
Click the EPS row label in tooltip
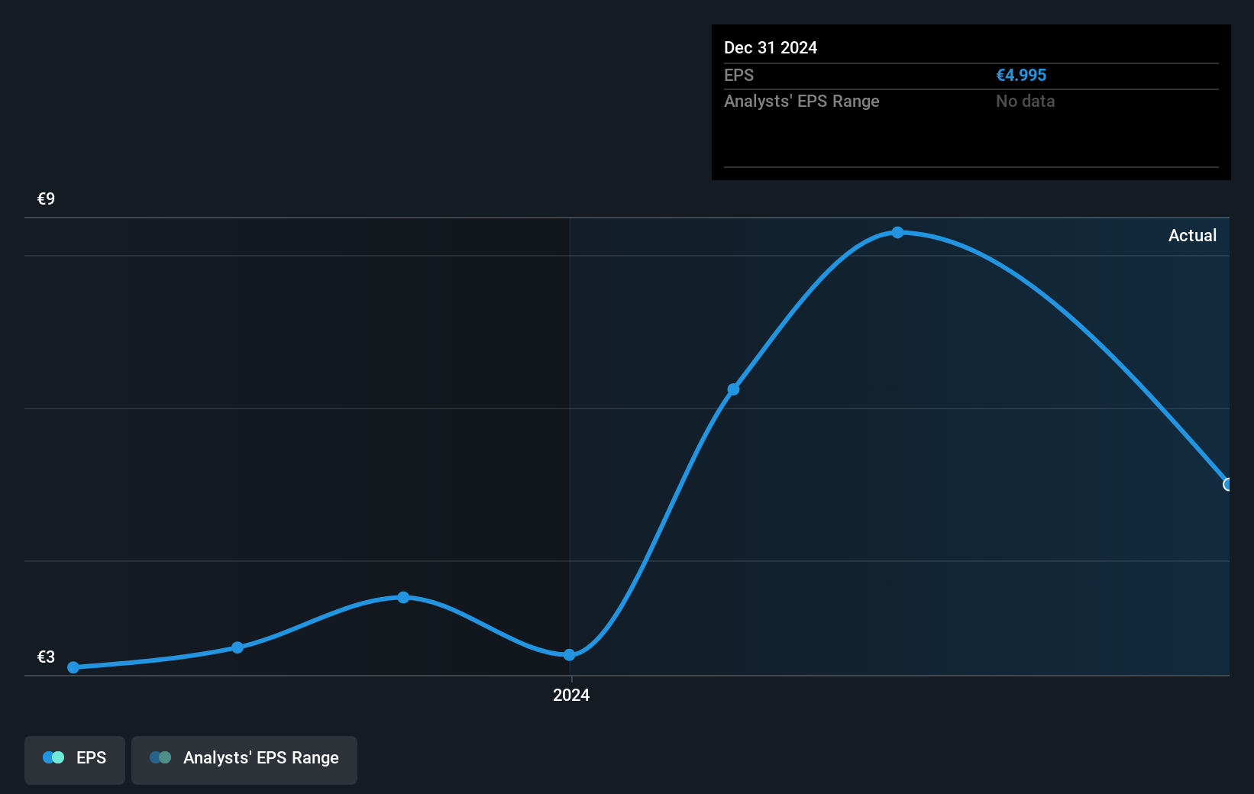click(x=739, y=75)
